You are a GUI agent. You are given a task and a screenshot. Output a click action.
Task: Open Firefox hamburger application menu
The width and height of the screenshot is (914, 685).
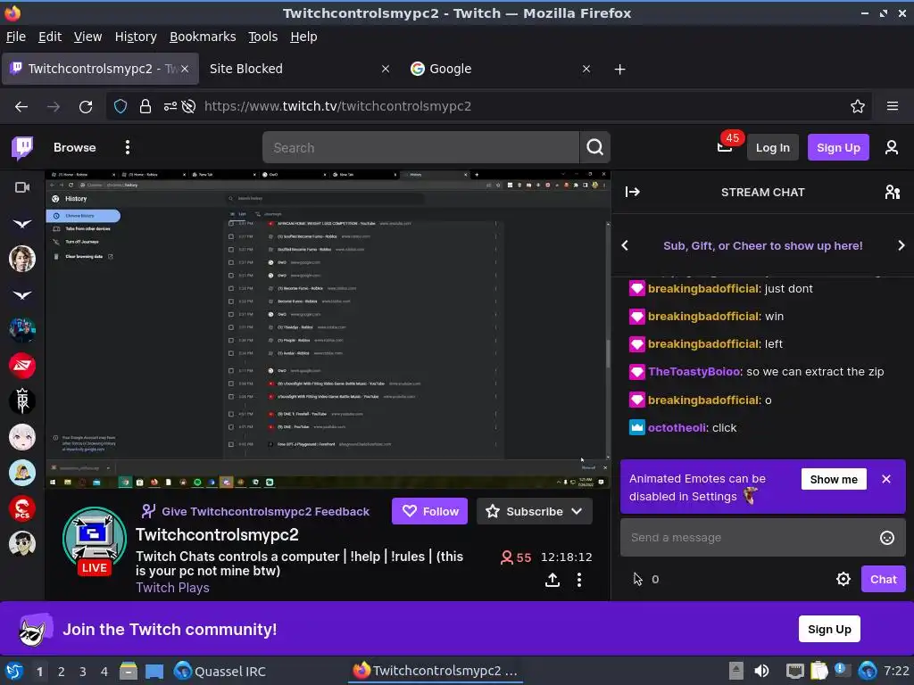pyautogui.click(x=893, y=106)
